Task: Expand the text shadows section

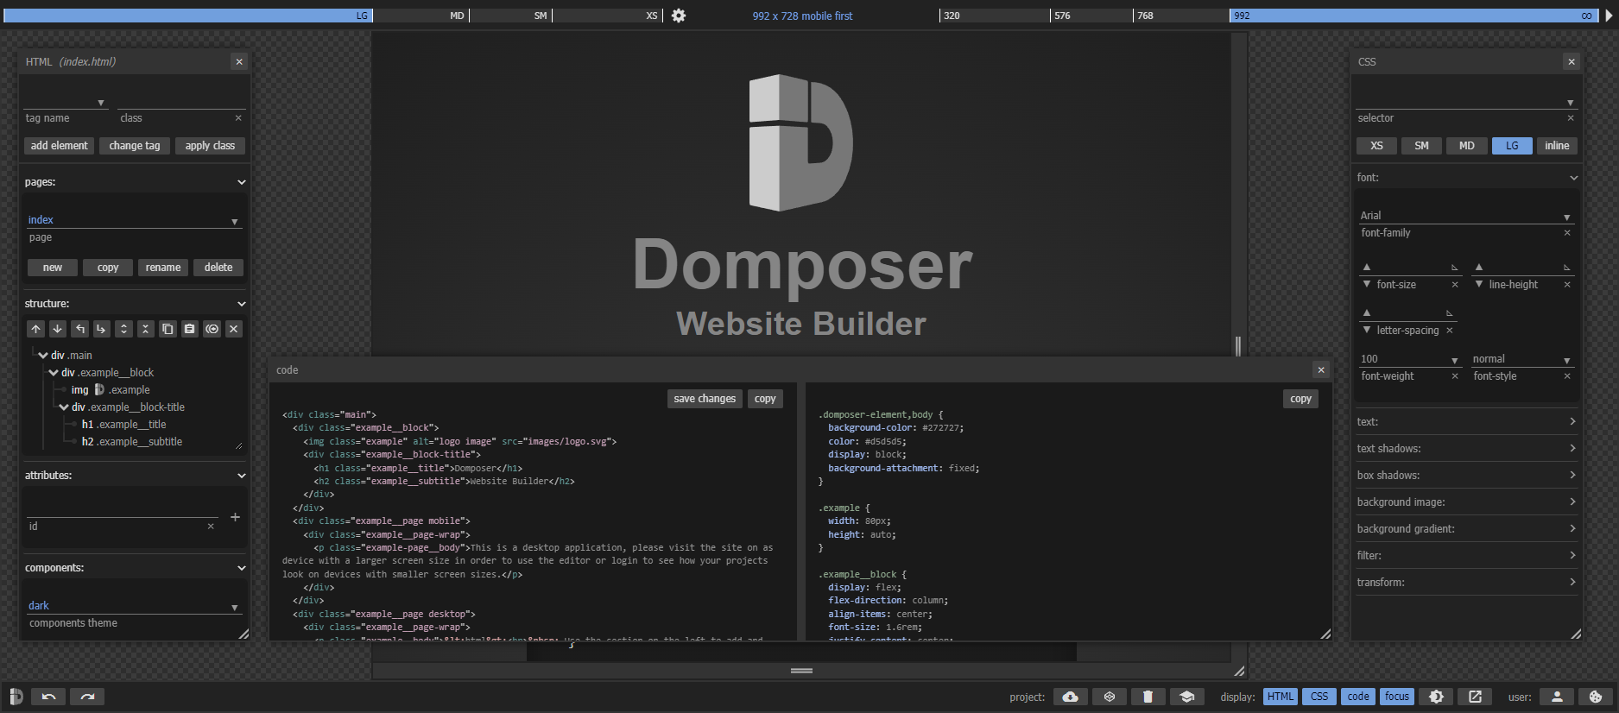Action: (x=1466, y=449)
